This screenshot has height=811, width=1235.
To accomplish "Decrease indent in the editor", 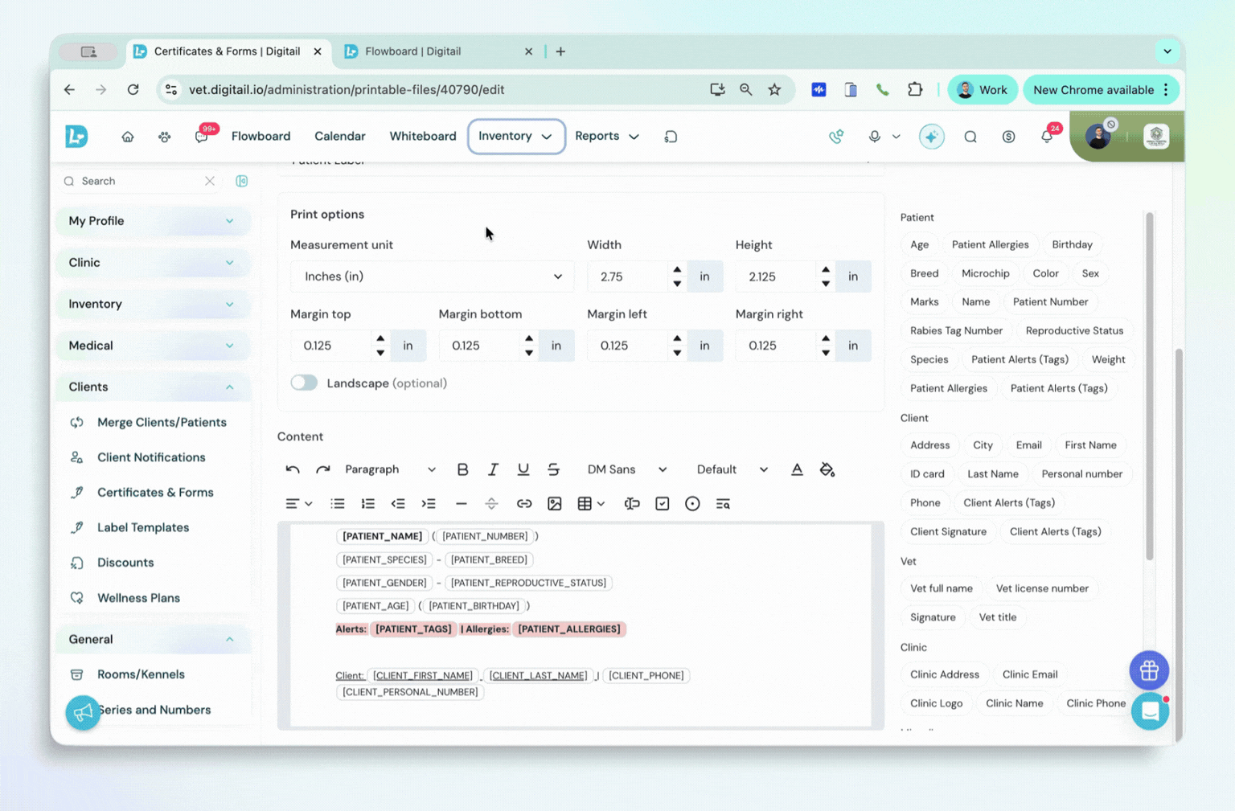I will pos(398,504).
